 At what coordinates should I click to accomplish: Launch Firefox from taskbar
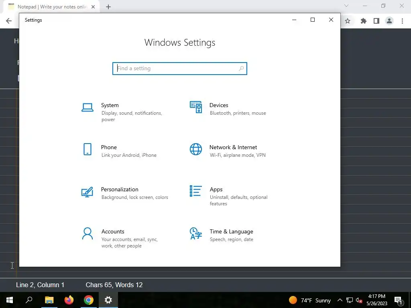pos(69,300)
